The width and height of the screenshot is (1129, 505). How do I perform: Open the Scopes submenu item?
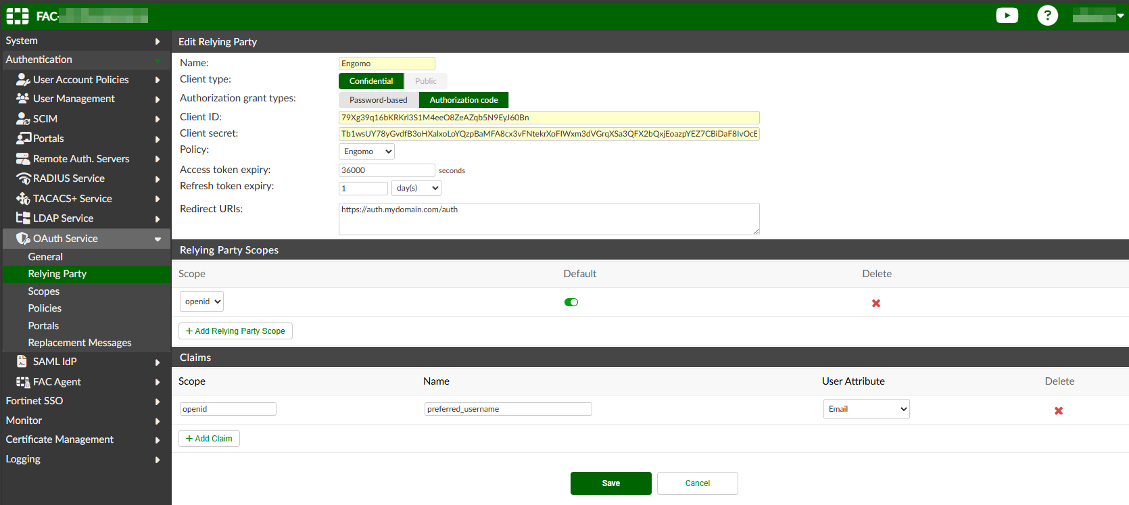pos(44,291)
